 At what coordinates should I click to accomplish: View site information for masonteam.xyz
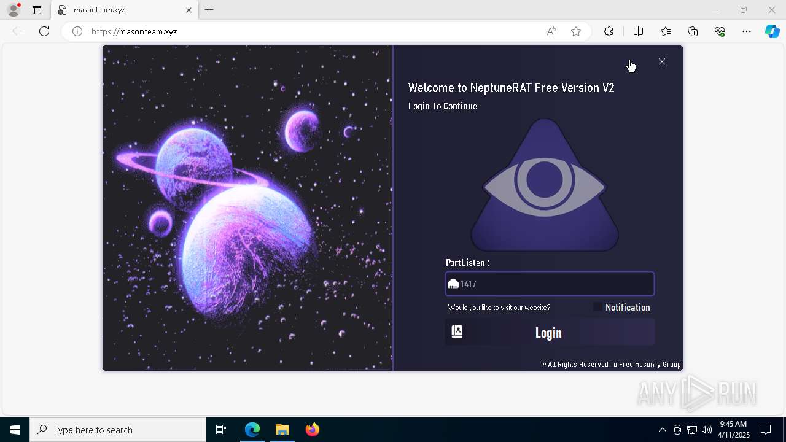pos(77,31)
